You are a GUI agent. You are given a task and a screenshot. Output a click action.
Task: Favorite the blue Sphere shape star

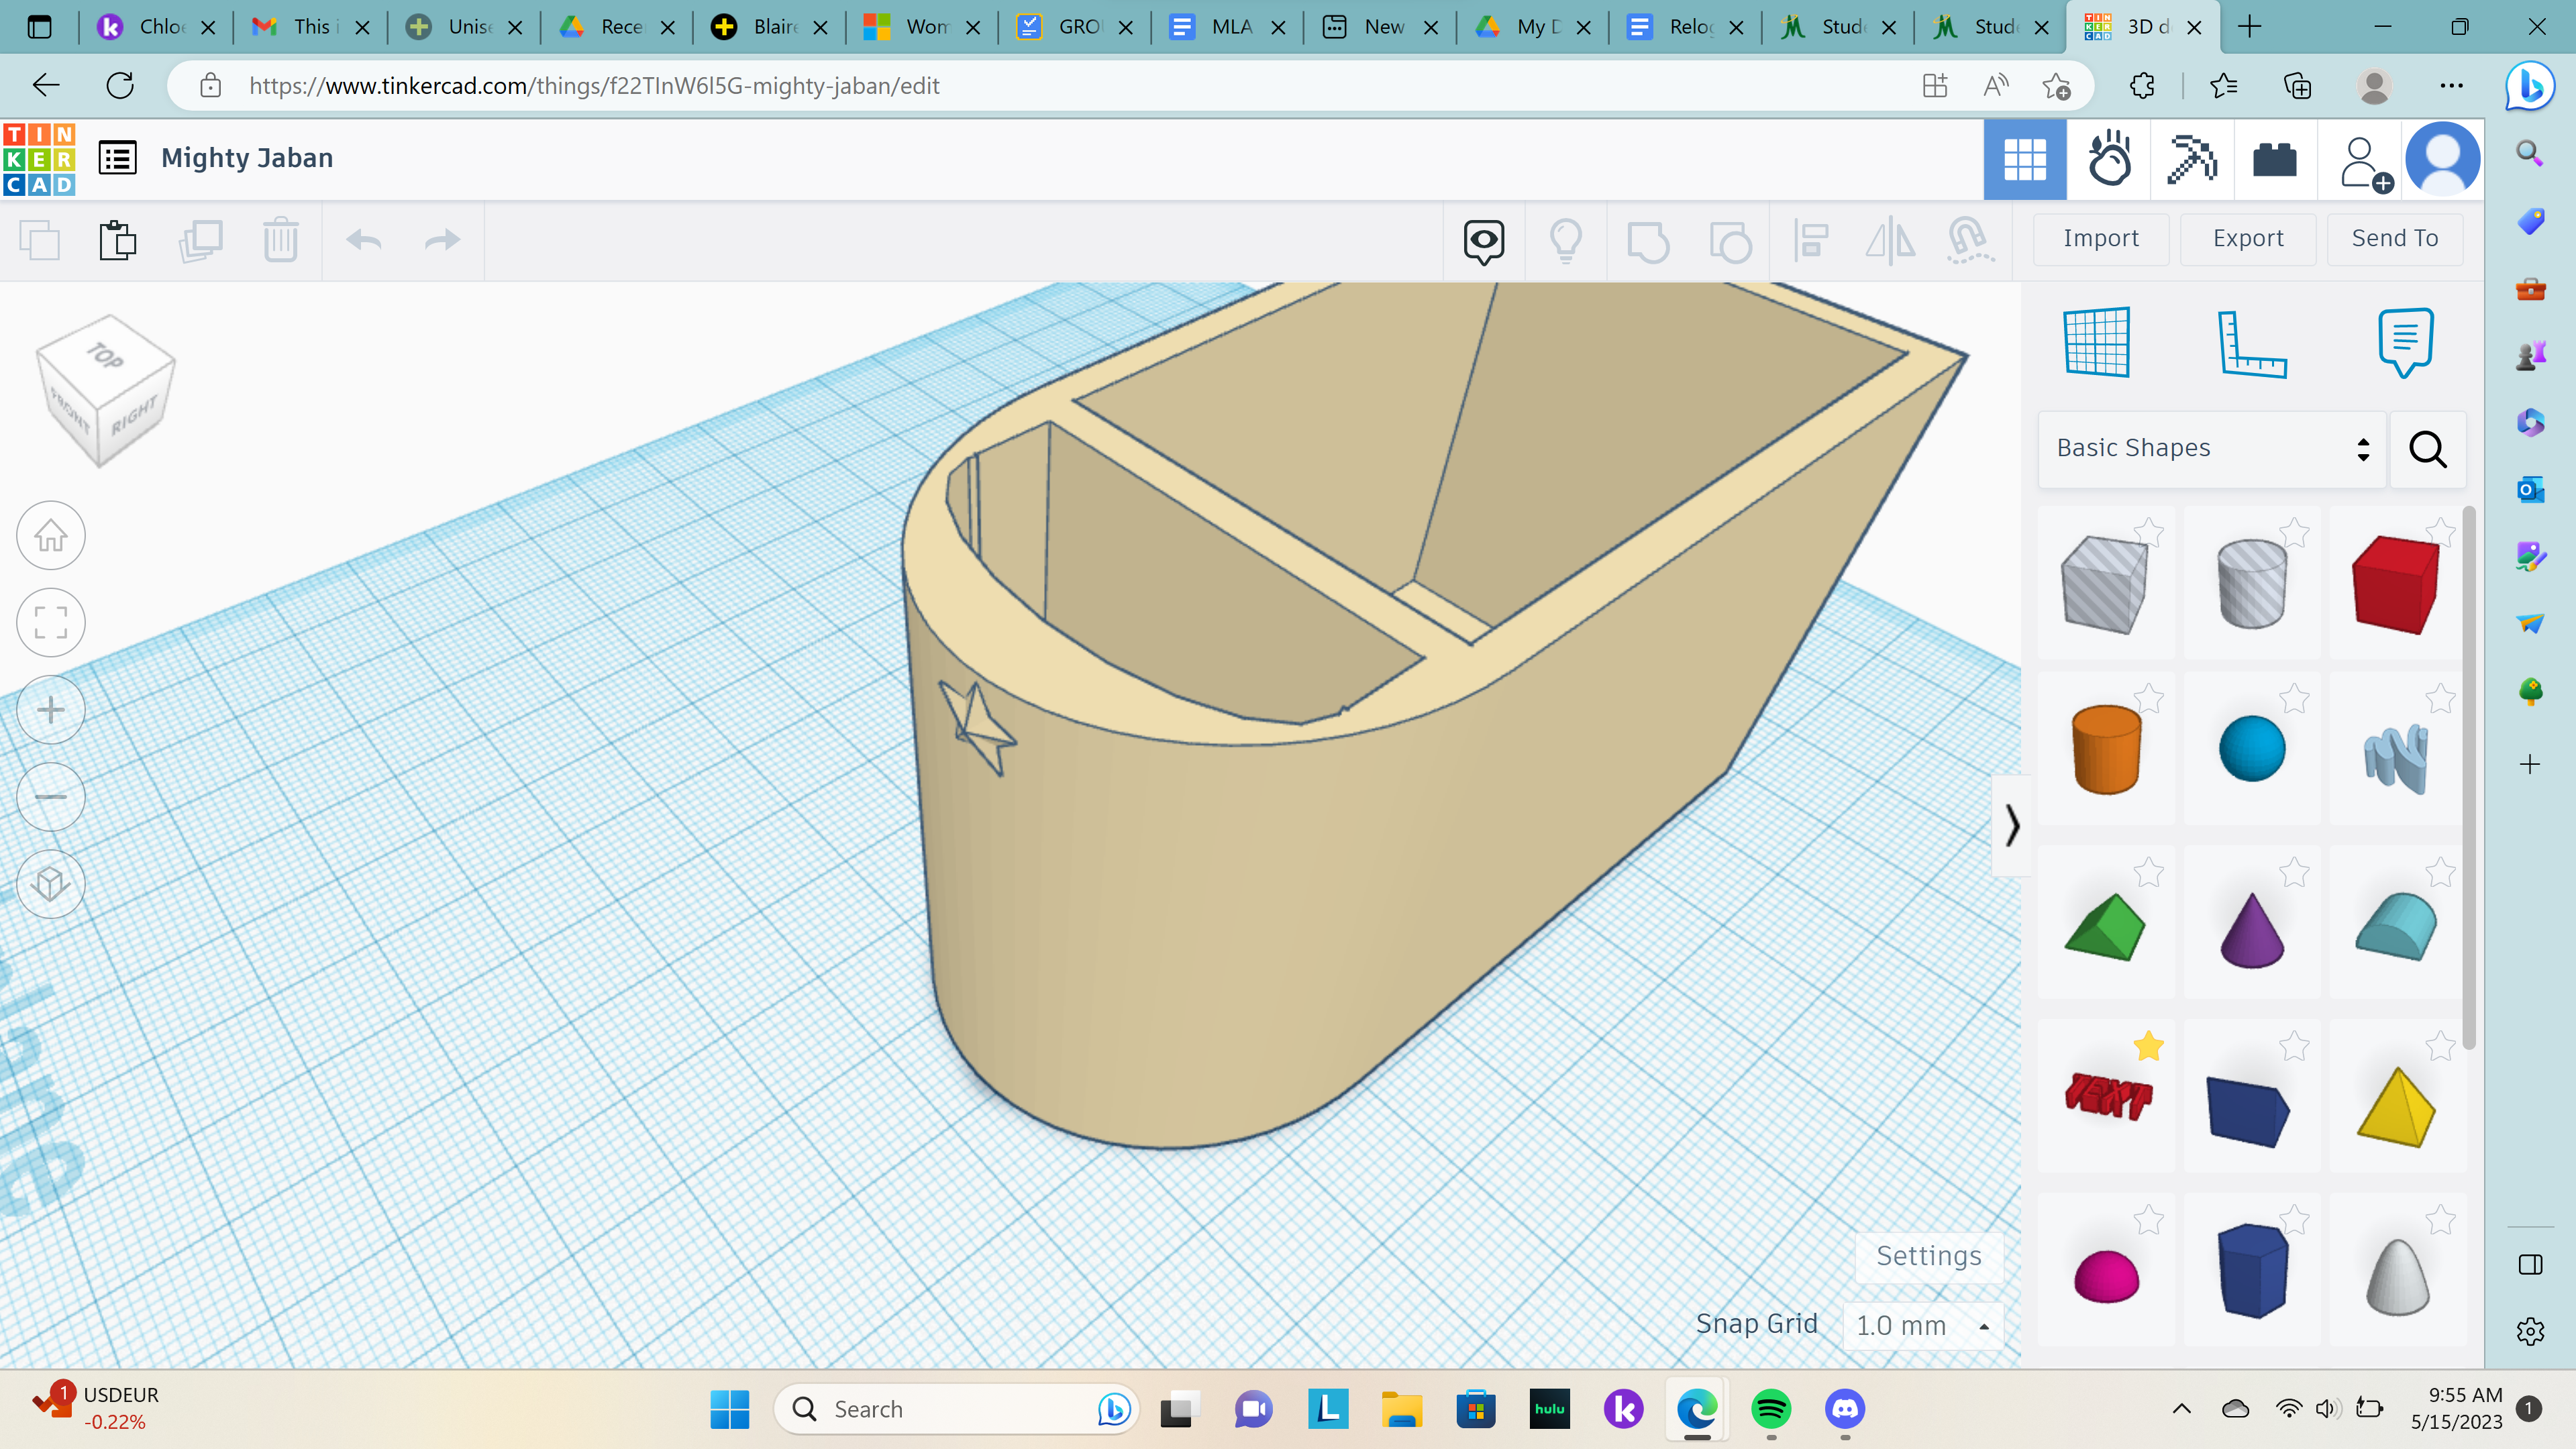(2294, 698)
